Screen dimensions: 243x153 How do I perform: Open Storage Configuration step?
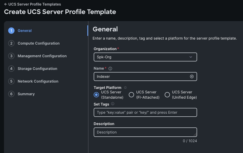click(37, 69)
